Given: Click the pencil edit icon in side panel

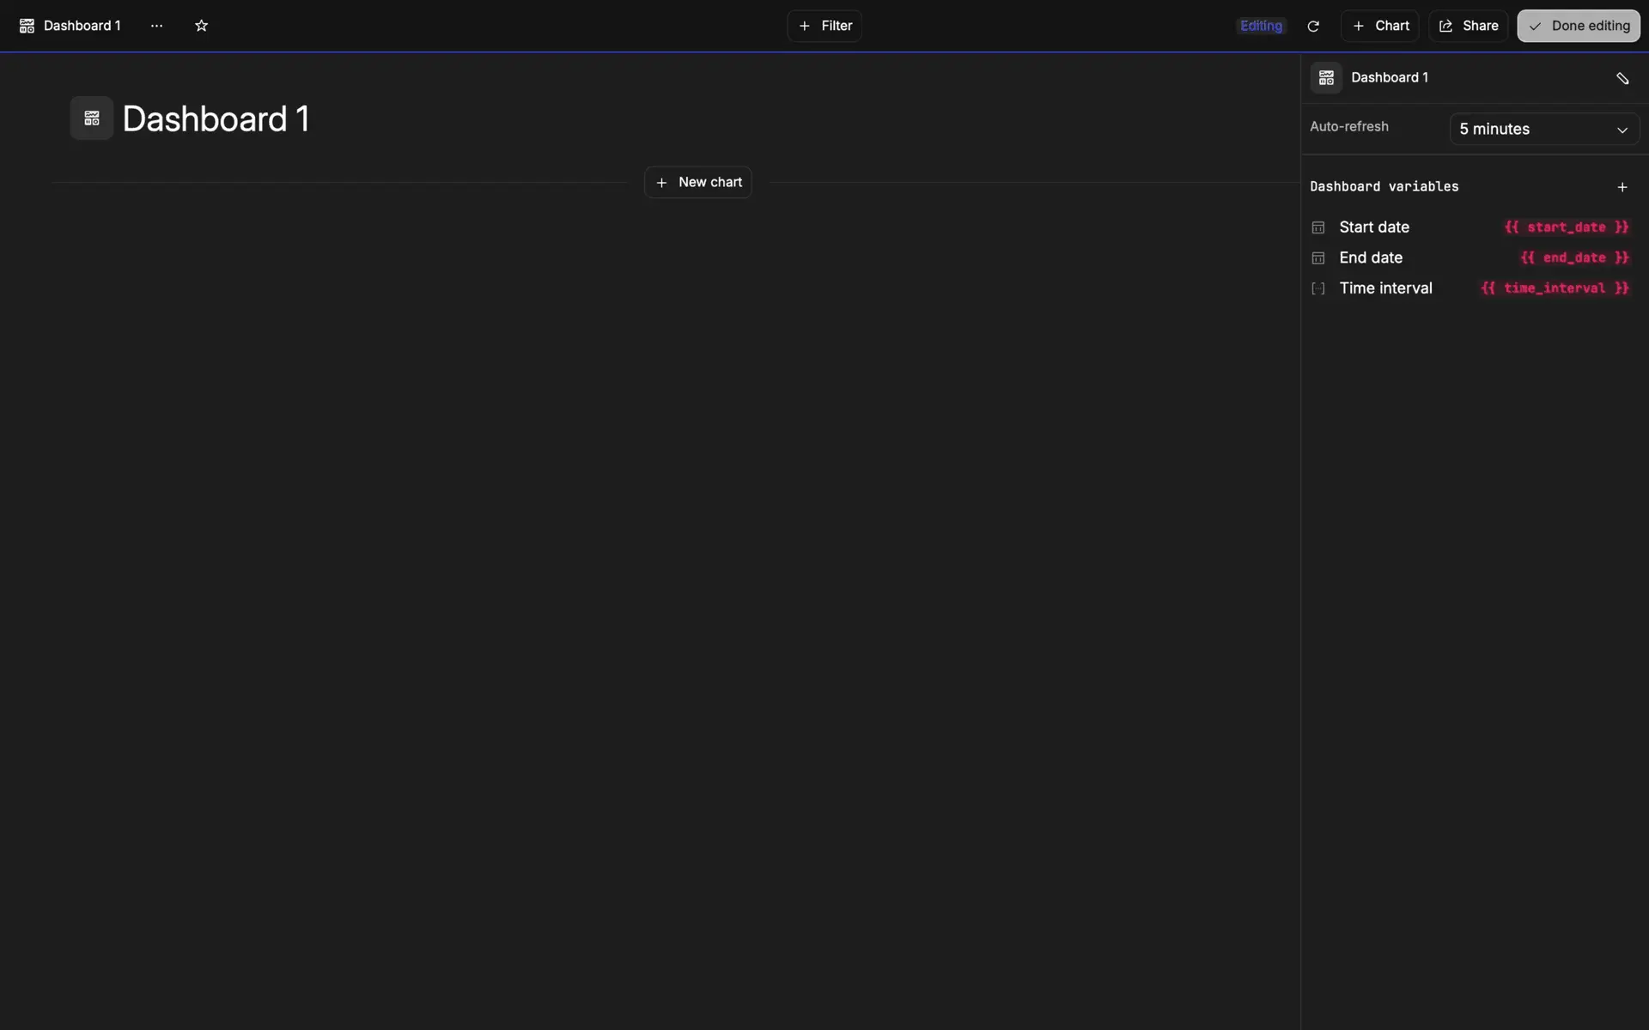Looking at the screenshot, I should tap(1622, 78).
